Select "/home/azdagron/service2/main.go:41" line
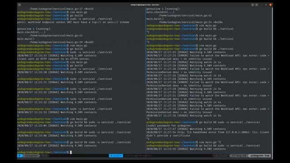The image size is (290, 163). point(56,35)
